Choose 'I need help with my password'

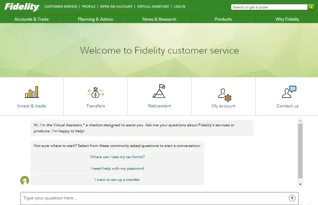[117, 168]
